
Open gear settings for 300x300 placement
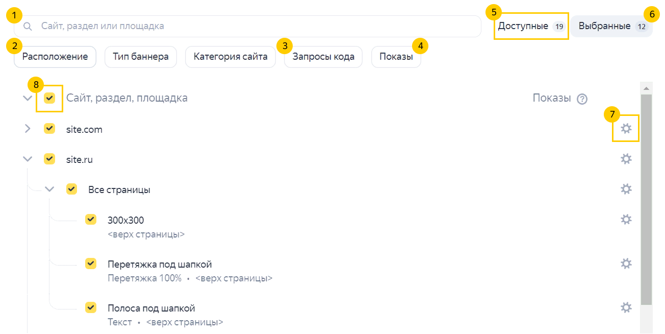point(626,219)
